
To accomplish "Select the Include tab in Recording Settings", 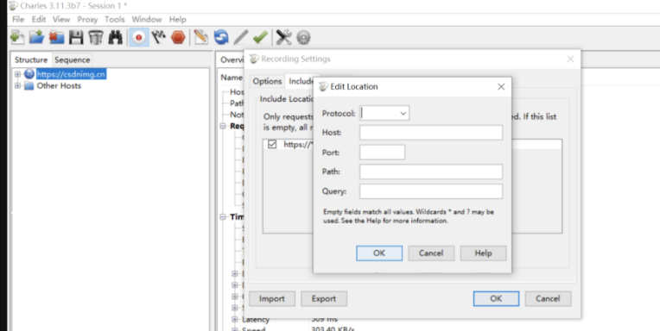I will pos(300,82).
